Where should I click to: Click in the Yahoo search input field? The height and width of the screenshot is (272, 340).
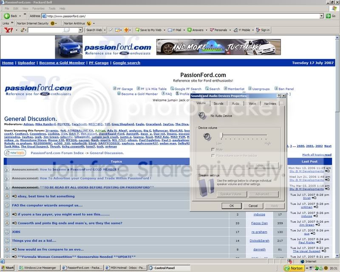coord(53,30)
